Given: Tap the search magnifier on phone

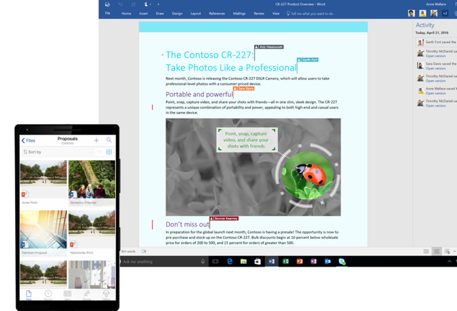Looking at the screenshot, I should point(109,140).
